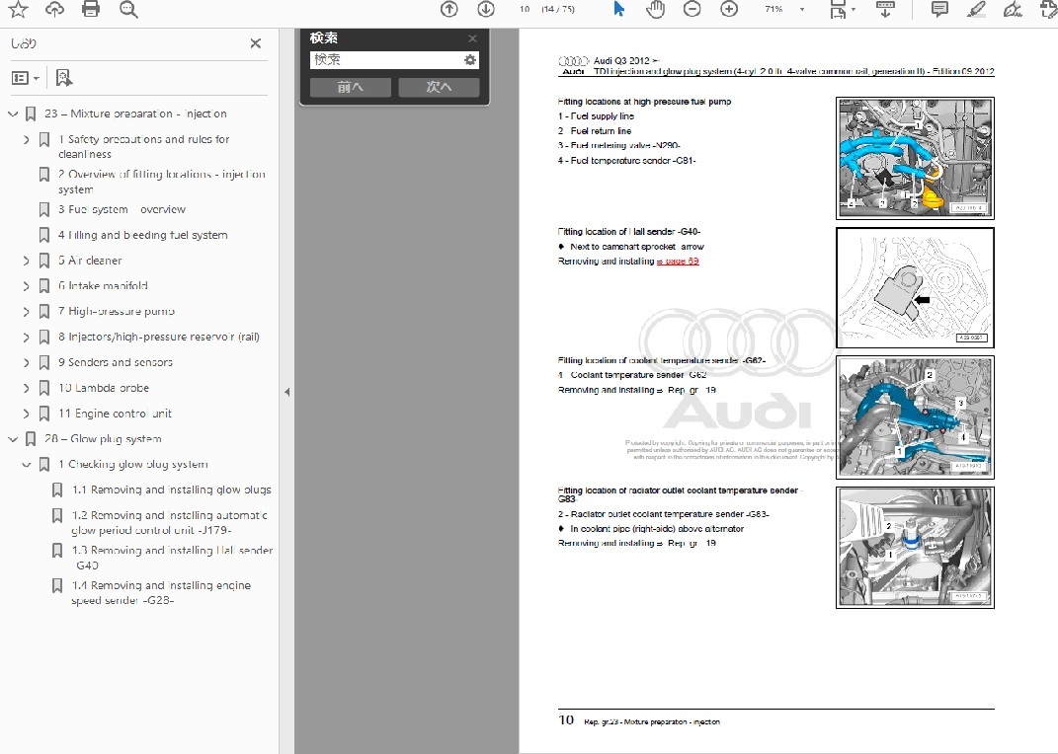The height and width of the screenshot is (754, 1058).
Task: Add a comment with speech bubble icon
Action: [x=939, y=9]
